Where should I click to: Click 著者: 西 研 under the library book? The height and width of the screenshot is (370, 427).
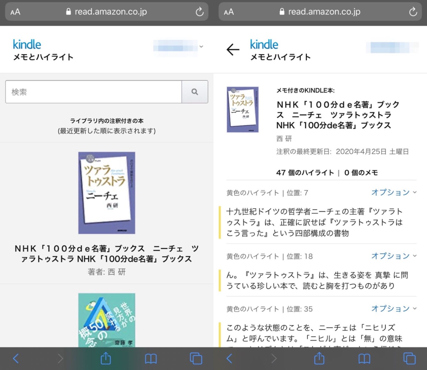(x=107, y=272)
